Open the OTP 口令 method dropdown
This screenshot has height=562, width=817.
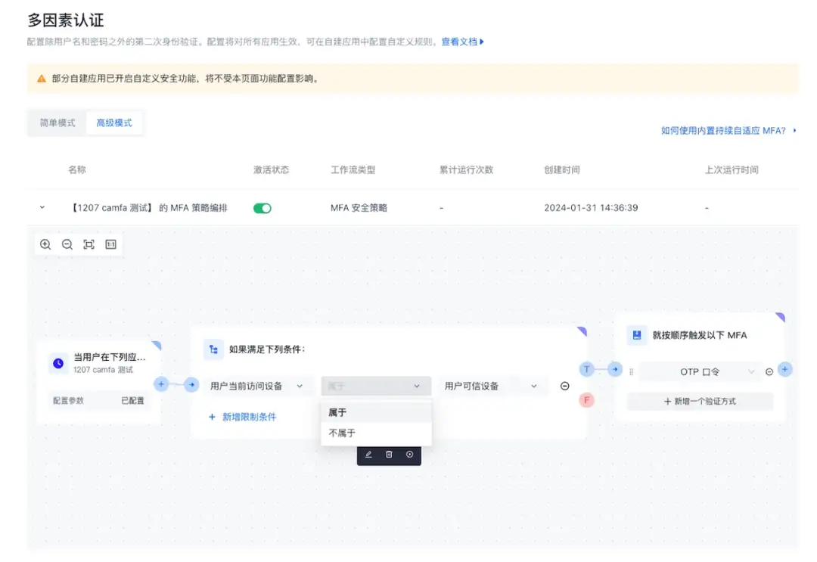pyautogui.click(x=699, y=372)
